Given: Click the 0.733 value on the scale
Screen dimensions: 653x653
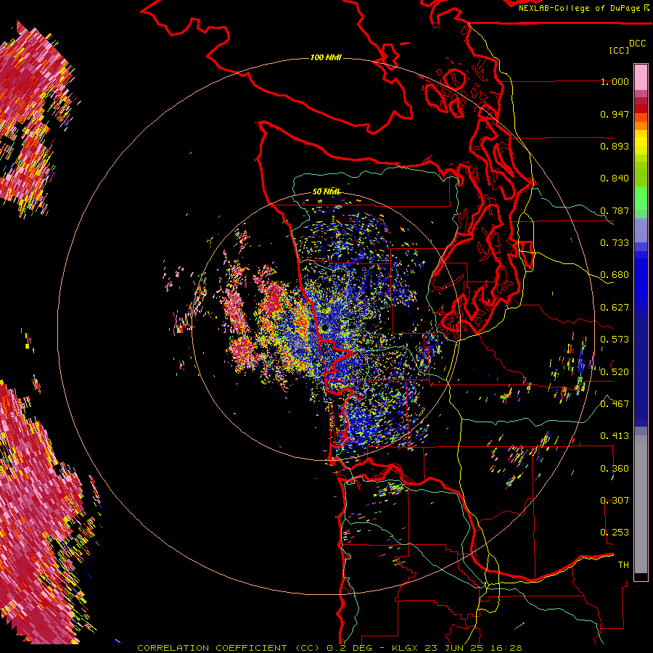Looking at the screenshot, I should point(615,243).
